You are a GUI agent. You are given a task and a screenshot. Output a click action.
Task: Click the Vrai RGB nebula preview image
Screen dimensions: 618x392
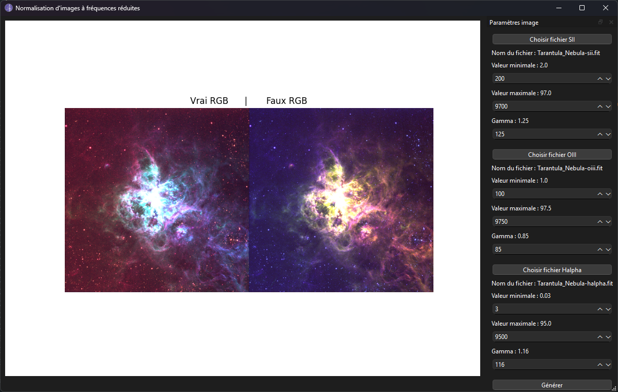(156, 200)
